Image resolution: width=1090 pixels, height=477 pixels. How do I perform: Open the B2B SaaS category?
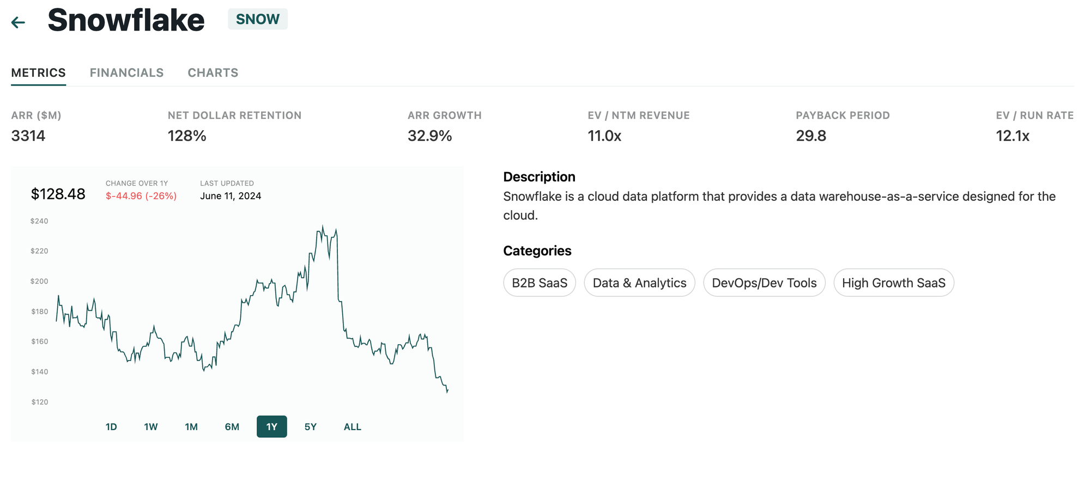pyautogui.click(x=540, y=283)
